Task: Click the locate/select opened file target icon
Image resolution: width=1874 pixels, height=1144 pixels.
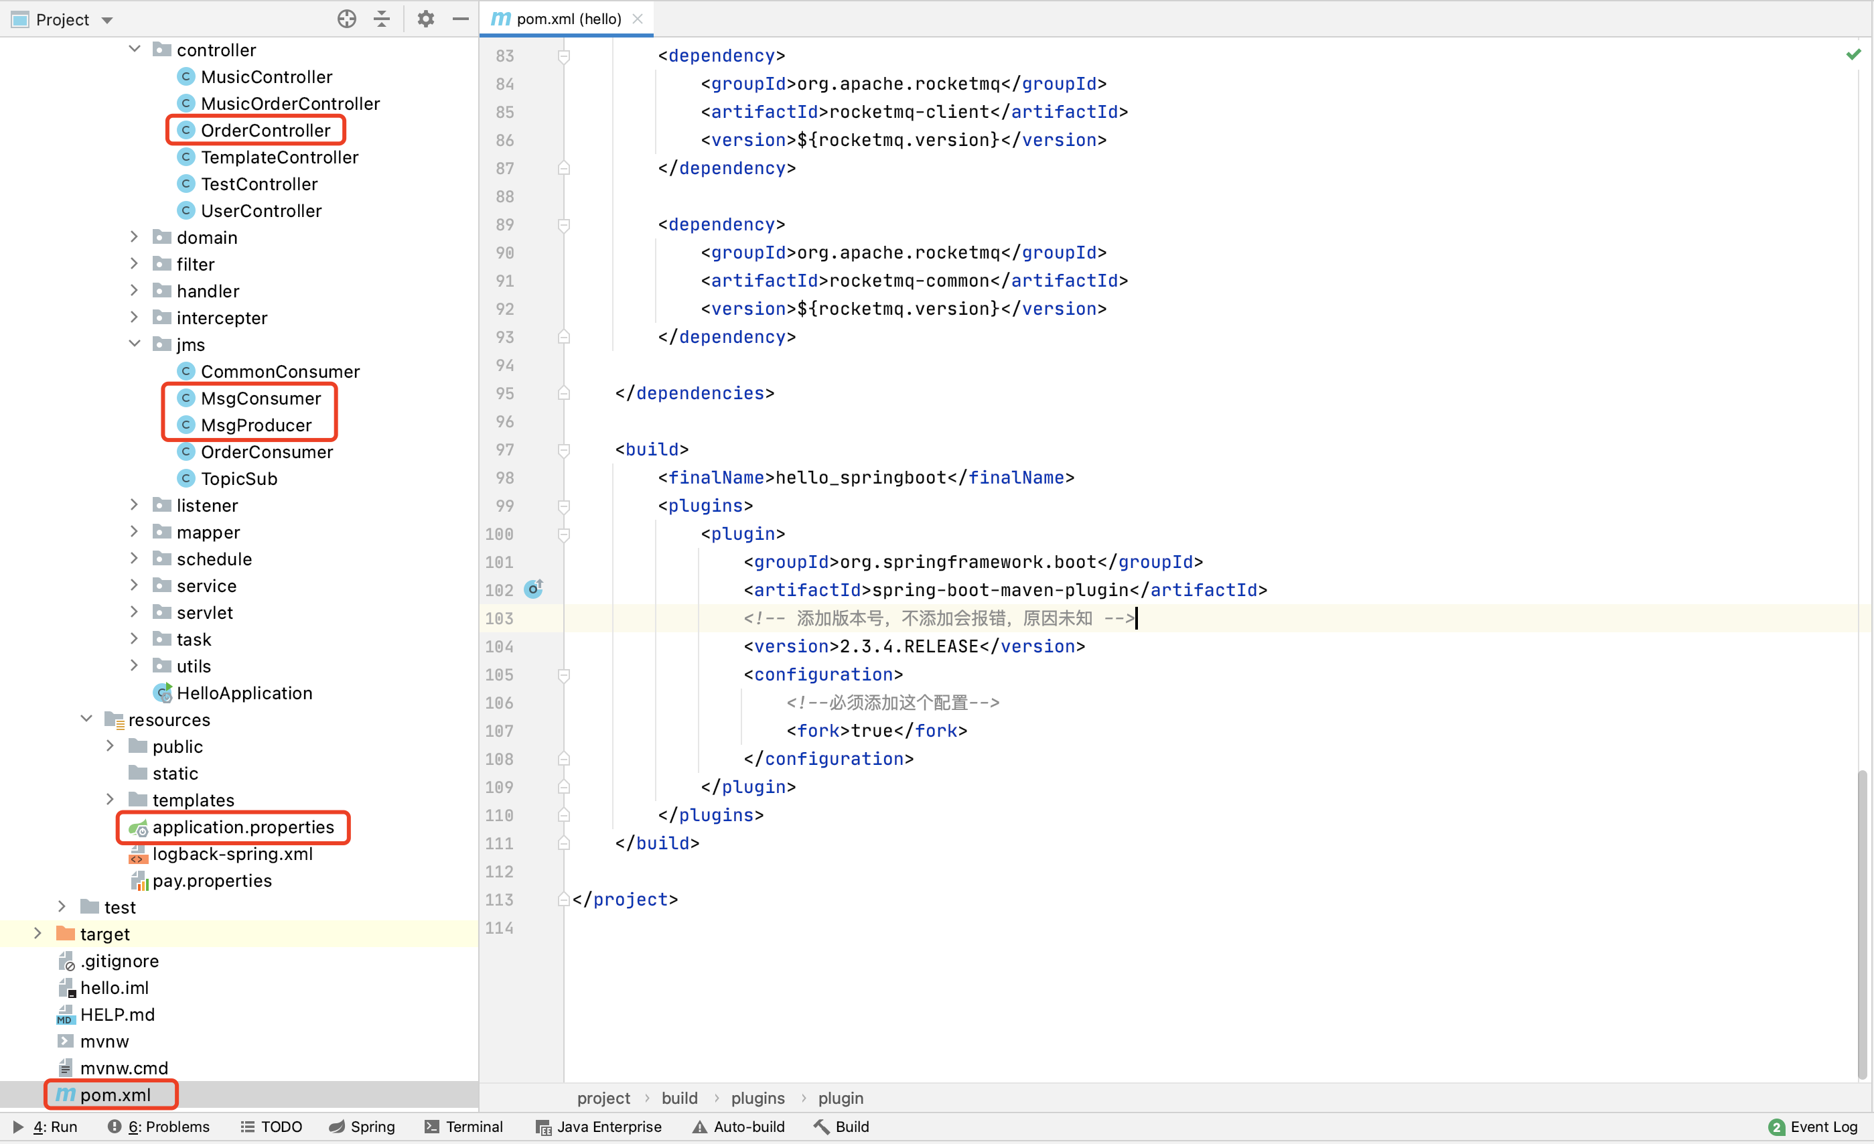Action: pyautogui.click(x=347, y=19)
